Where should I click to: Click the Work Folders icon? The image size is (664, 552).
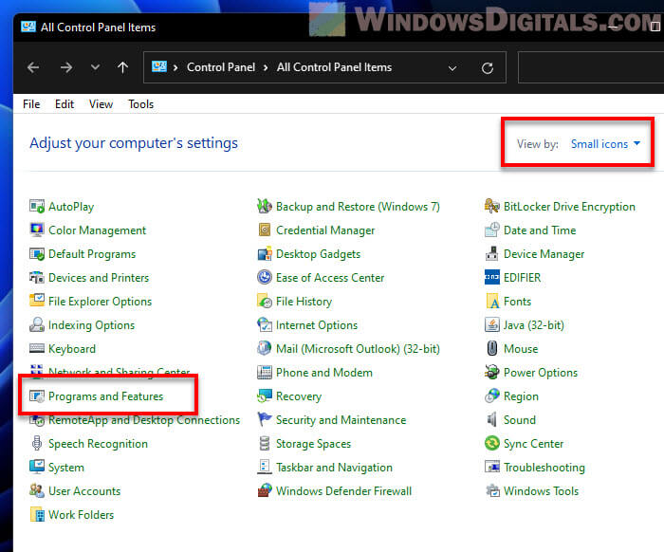pos(37,515)
